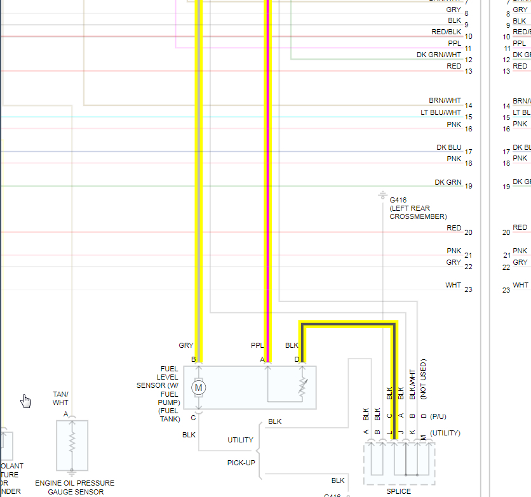
Task: Click the resistor symbol inside engine oil pressure sensor
Action: tap(72, 442)
